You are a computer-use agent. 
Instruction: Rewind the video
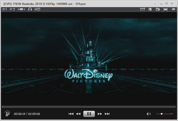tap(78, 114)
